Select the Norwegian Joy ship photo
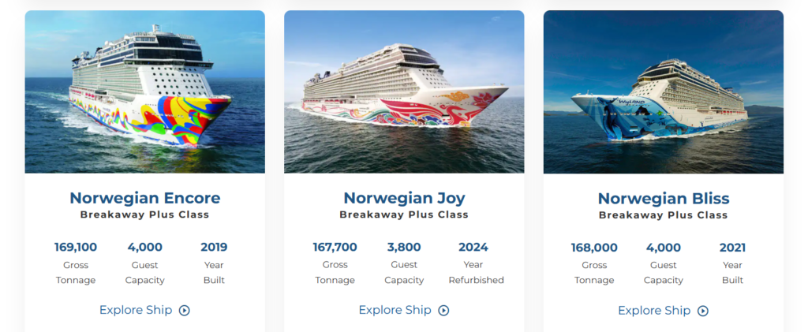This screenshot has height=332, width=808. [x=404, y=91]
